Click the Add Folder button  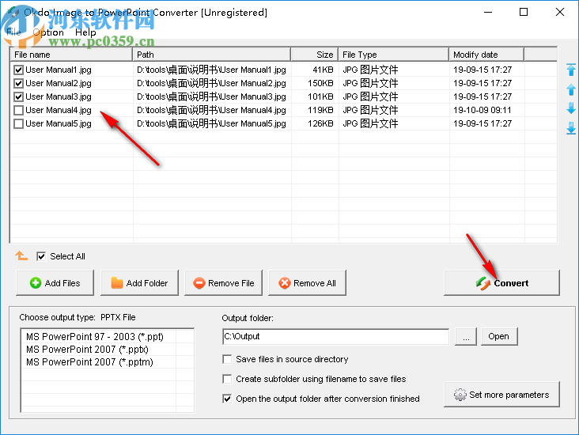tap(139, 283)
